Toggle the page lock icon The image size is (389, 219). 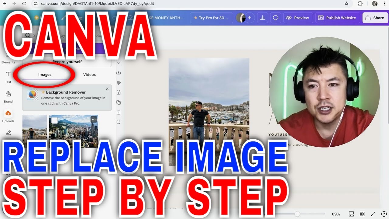(x=119, y=92)
